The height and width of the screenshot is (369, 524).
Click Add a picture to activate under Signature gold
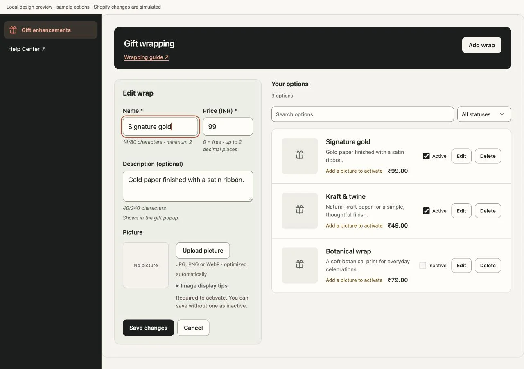354,171
